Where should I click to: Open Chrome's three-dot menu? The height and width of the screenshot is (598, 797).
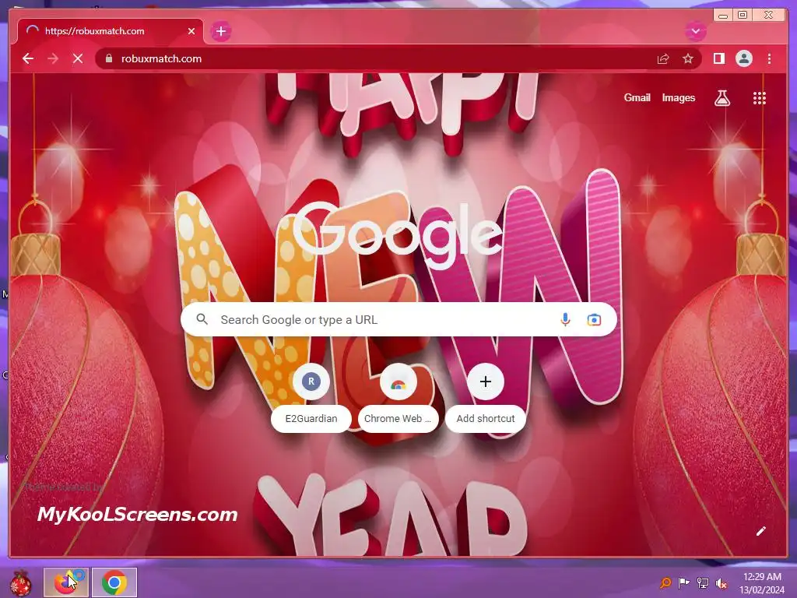point(769,58)
